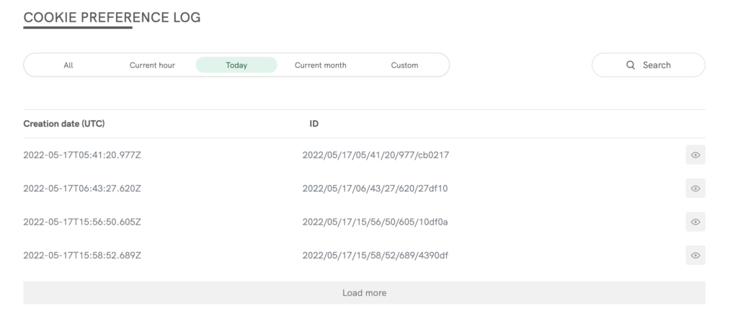Choose the Custom date range filter
This screenshot has width=738, height=334.
pyautogui.click(x=404, y=65)
